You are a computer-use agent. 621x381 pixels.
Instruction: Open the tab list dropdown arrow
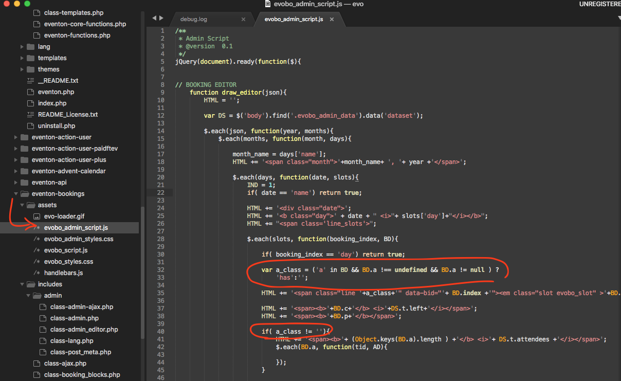pyautogui.click(x=618, y=17)
